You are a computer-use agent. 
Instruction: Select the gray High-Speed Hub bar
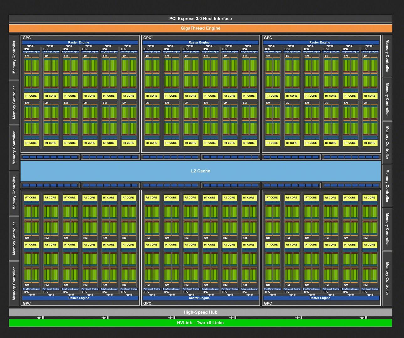[201, 312]
